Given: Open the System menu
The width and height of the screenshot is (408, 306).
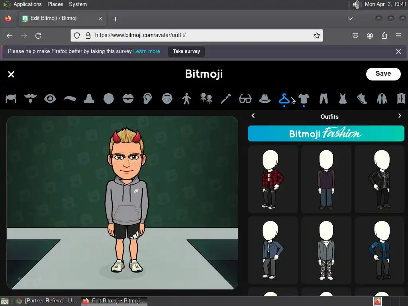Looking at the screenshot, I should [x=78, y=4].
